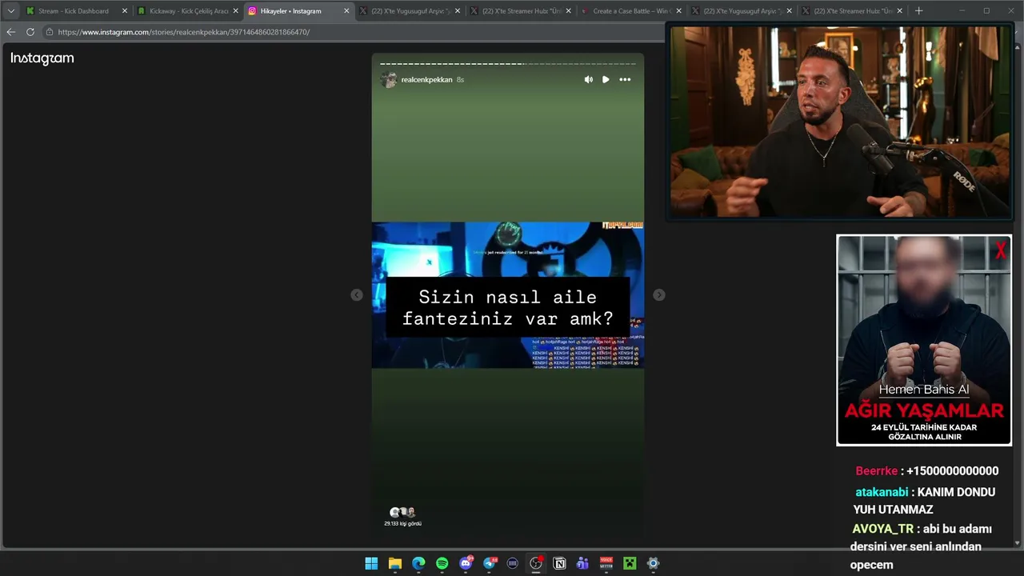Viewport: 1024px width, 576px height.
Task: Click the Hemen Bahis Al text
Action: [x=924, y=390]
